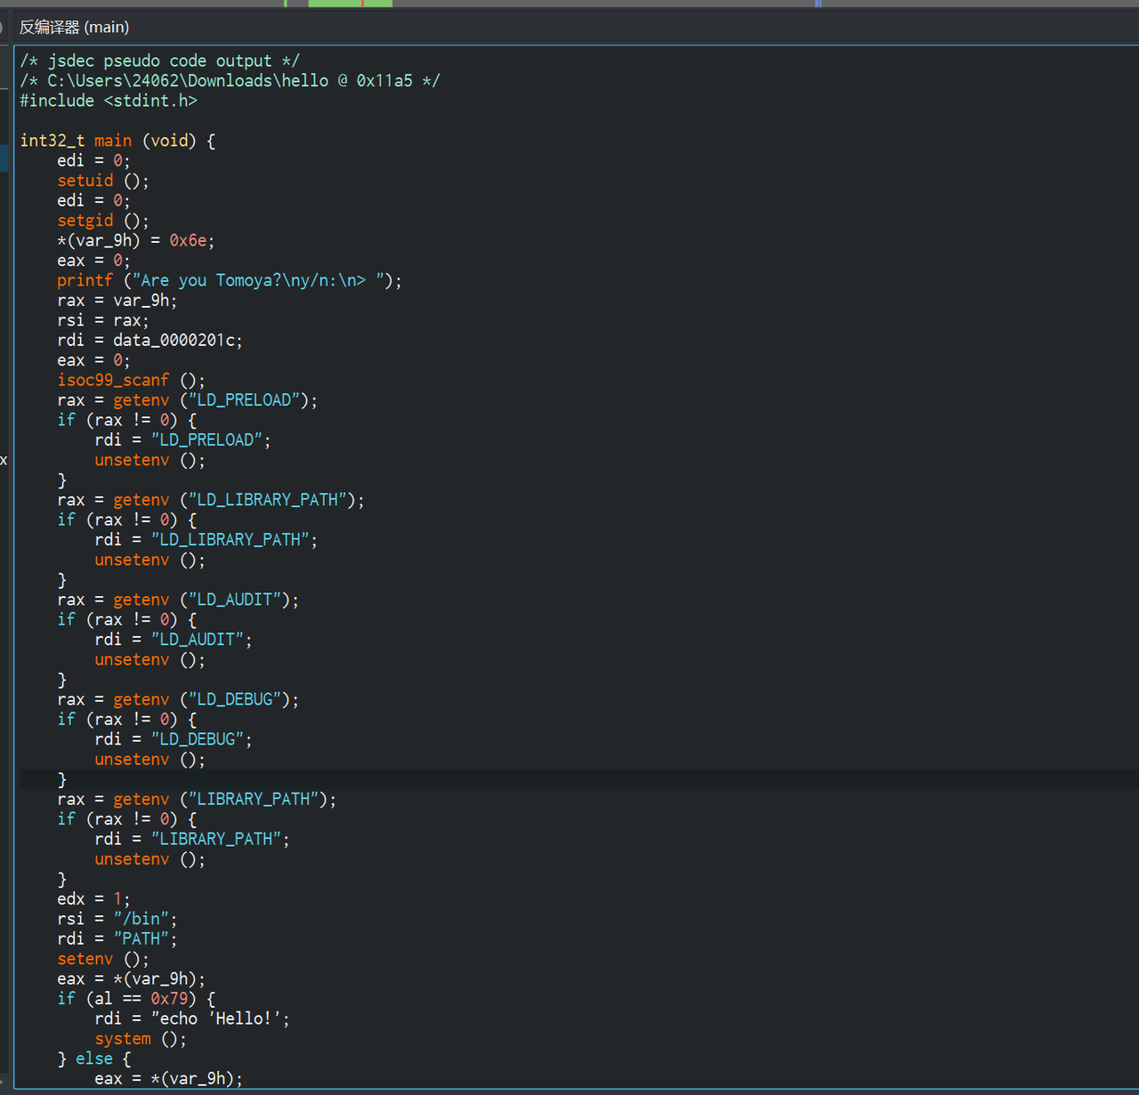Click the getenv ("LD_AUDIT") line
Screen dimensions: 1139x1095
point(178,600)
